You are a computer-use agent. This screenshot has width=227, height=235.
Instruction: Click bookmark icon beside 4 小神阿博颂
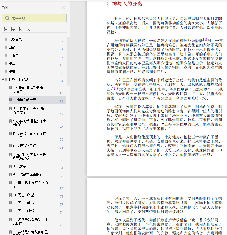click(x=10, y=121)
